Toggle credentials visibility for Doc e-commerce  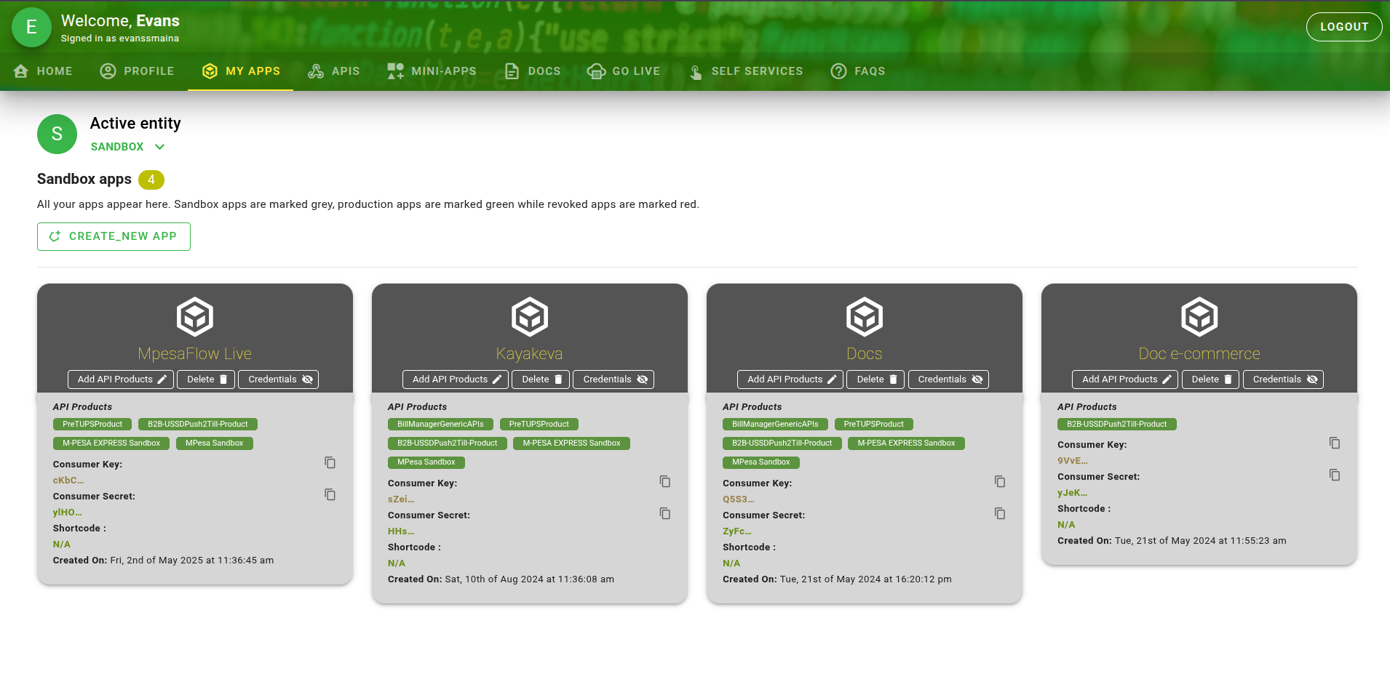tap(1283, 379)
